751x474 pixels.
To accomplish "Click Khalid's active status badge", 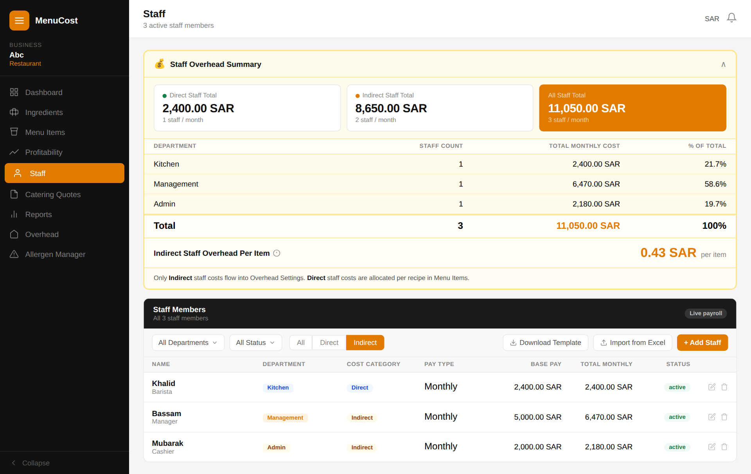I will (677, 387).
